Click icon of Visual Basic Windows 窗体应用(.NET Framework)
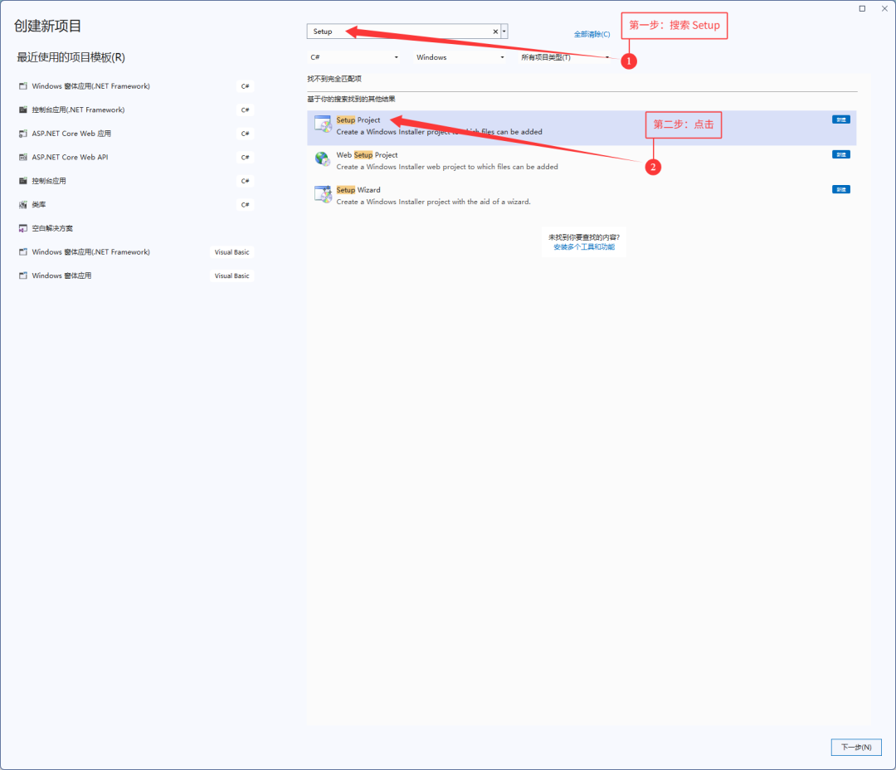The height and width of the screenshot is (770, 896). pyautogui.click(x=23, y=252)
